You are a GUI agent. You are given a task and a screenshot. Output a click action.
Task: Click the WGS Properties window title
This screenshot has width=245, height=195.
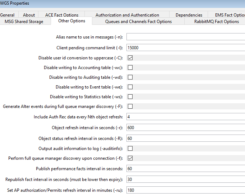pos(14,3)
